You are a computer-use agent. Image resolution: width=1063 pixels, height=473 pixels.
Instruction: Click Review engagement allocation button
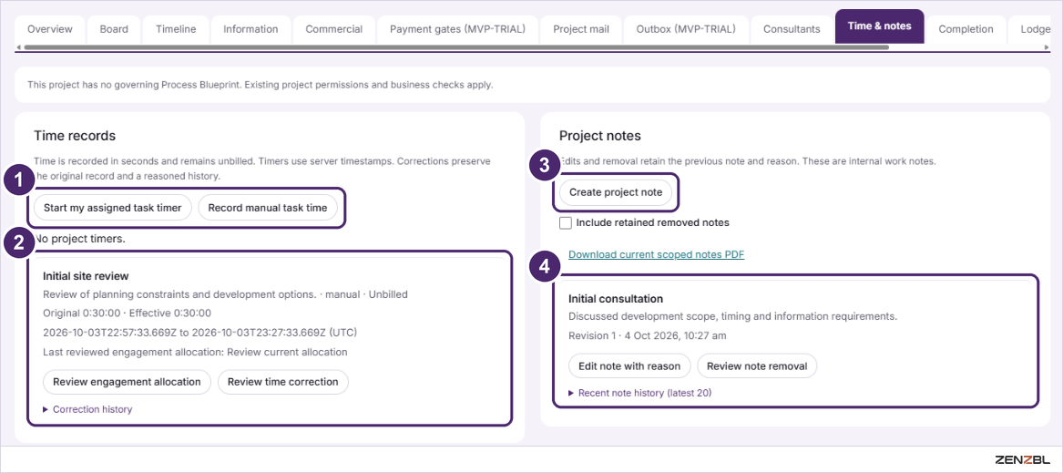point(127,381)
